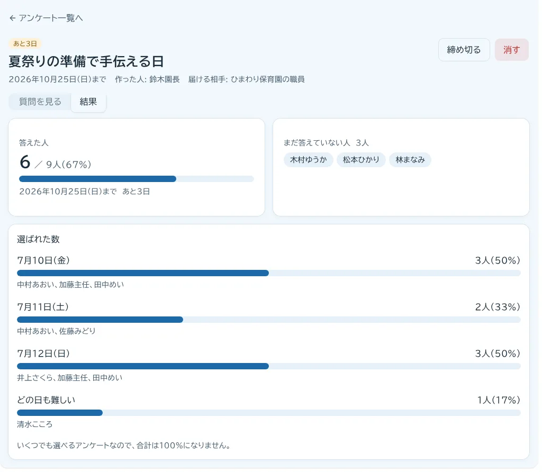Go back via アンケート一覧へ link
Viewport: 542px width, 472px height.
pyautogui.click(x=46, y=18)
